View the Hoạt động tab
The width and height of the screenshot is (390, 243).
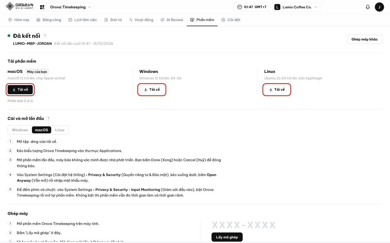(x=141, y=20)
